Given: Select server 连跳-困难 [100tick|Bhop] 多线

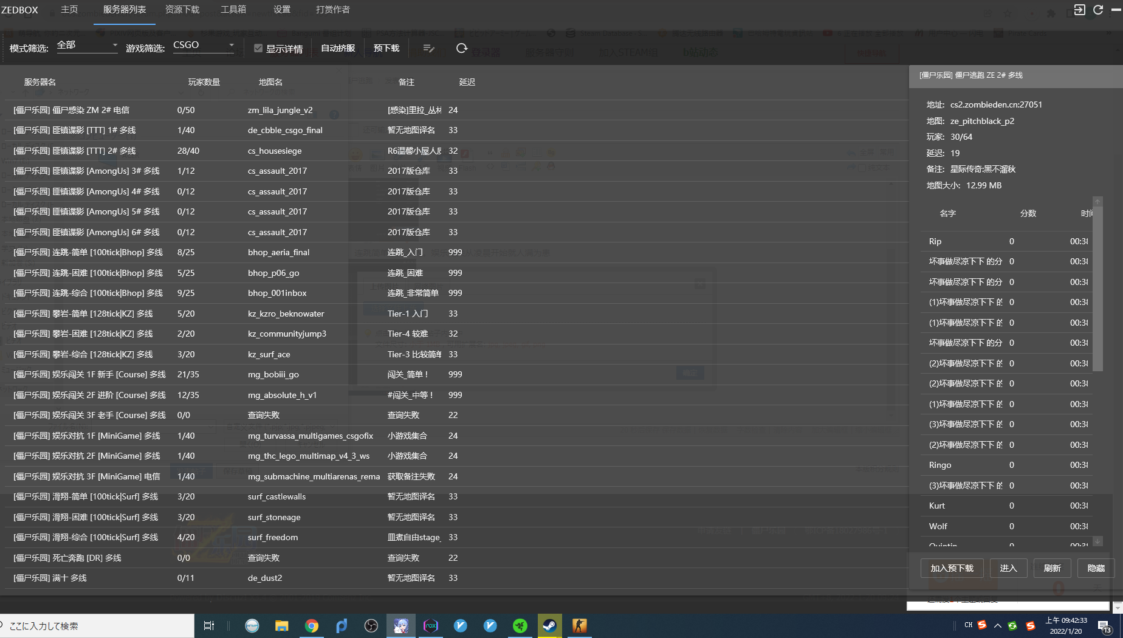Looking at the screenshot, I should pyautogui.click(x=456, y=273).
